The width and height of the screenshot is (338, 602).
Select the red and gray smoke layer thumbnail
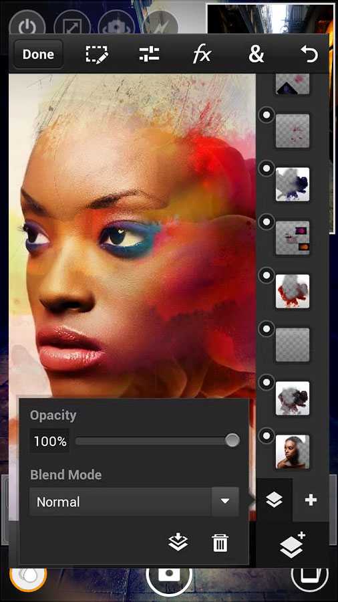coord(293,292)
